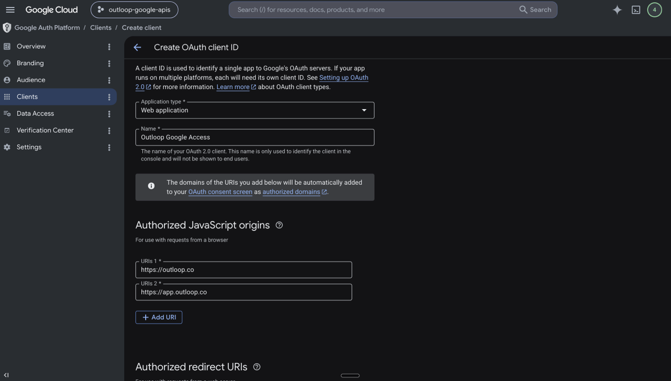This screenshot has width=671, height=381.
Task: Click the Create OAuth client ID heading
Action: tap(196, 47)
